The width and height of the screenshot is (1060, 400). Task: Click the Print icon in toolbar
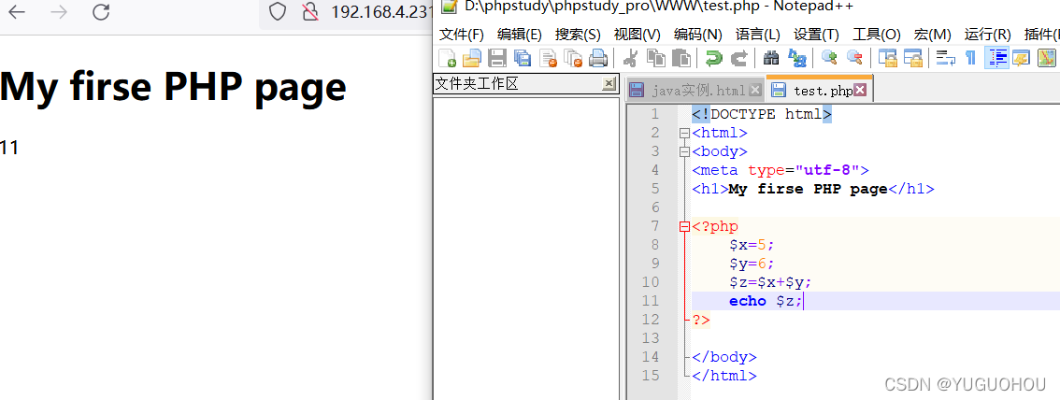pyautogui.click(x=598, y=59)
